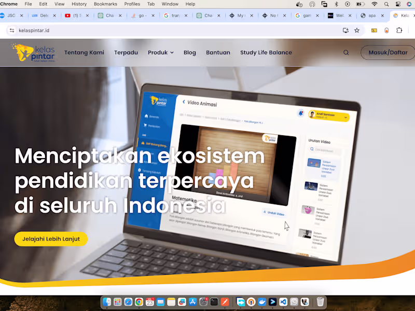Open the Wi-Fi status menu
Screen dimensions: 415x311
(x=374, y=4)
